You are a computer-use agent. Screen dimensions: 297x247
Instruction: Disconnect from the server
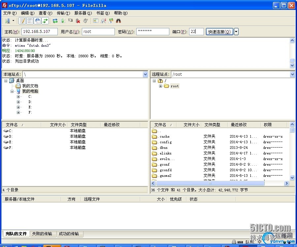78,20
